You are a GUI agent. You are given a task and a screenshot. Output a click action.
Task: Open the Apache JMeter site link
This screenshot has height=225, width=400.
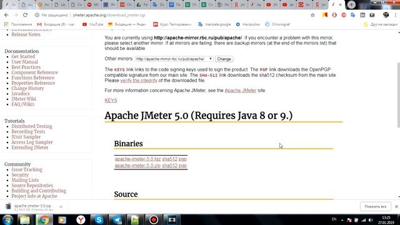pyautogui.click(x=240, y=90)
